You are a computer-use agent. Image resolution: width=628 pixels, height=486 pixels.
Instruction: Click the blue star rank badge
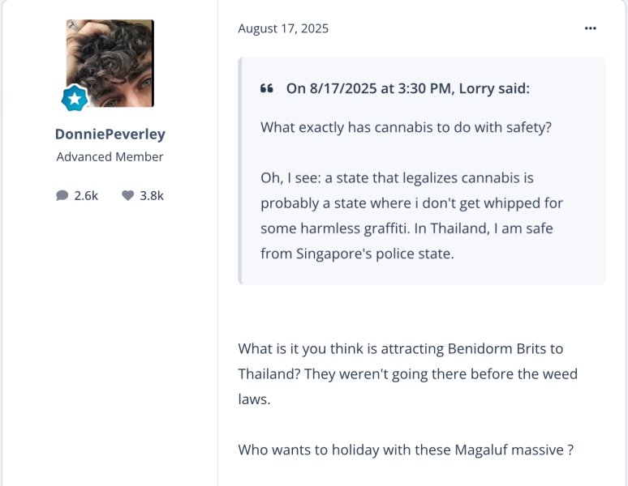pos(75,99)
